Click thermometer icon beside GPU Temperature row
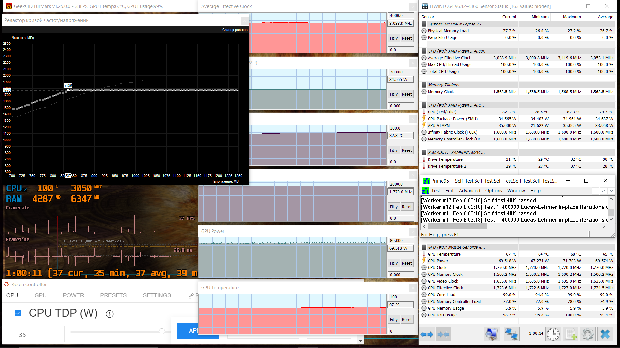 pos(424,254)
